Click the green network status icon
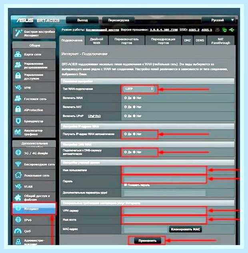This screenshot has width=248, height=253. (x=224, y=30)
